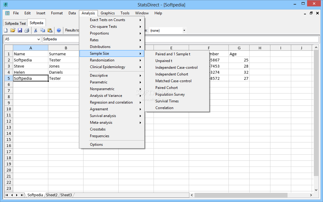This screenshot has height=202, width=323.
Task: Switch to the Softpedia Test document tab
Action: [15, 24]
